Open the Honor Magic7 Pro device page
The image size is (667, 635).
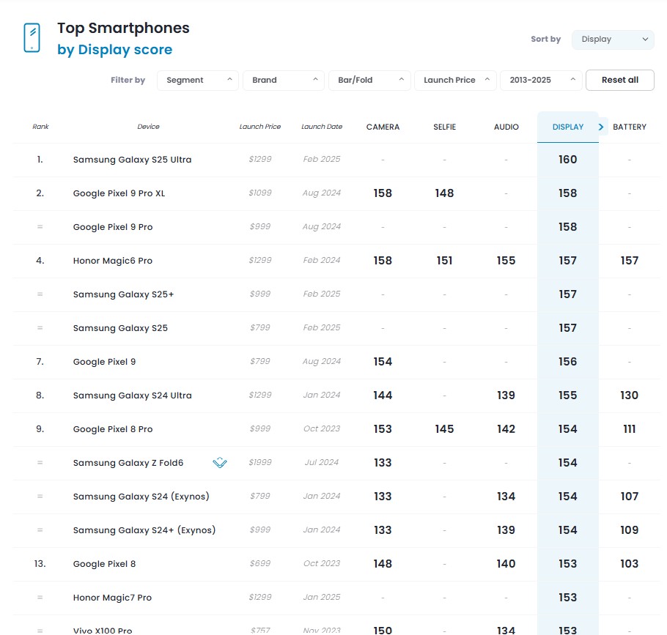tap(112, 597)
